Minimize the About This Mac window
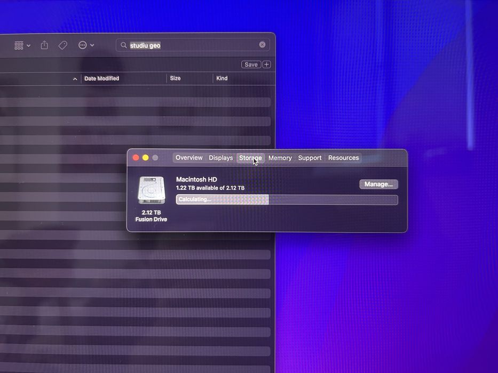 tap(146, 158)
